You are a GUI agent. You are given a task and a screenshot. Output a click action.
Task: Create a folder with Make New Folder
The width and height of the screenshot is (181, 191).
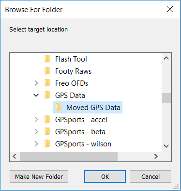pyautogui.click(x=39, y=176)
